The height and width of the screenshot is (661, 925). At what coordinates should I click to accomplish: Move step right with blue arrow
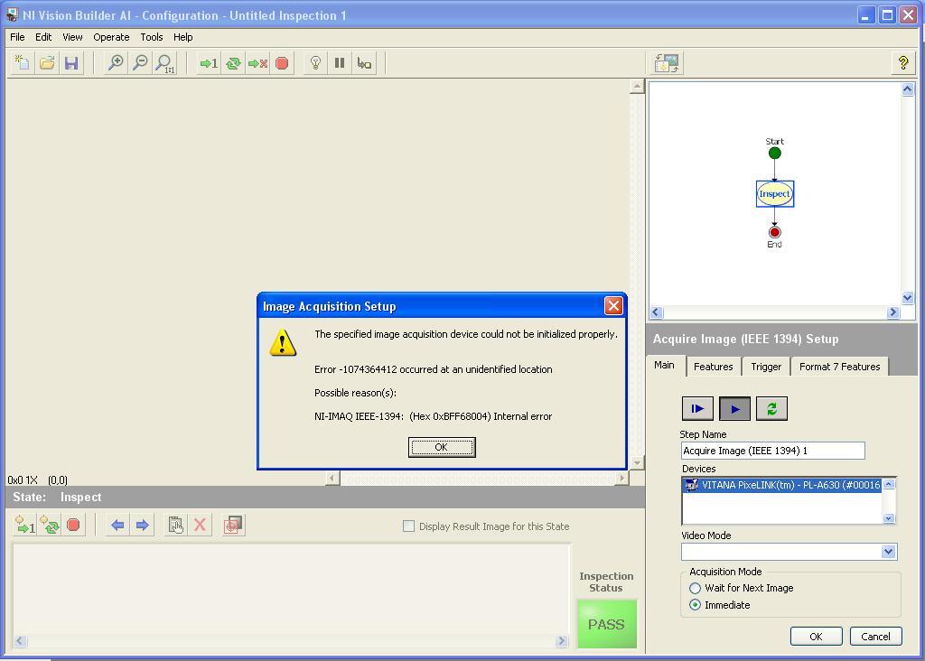(142, 525)
